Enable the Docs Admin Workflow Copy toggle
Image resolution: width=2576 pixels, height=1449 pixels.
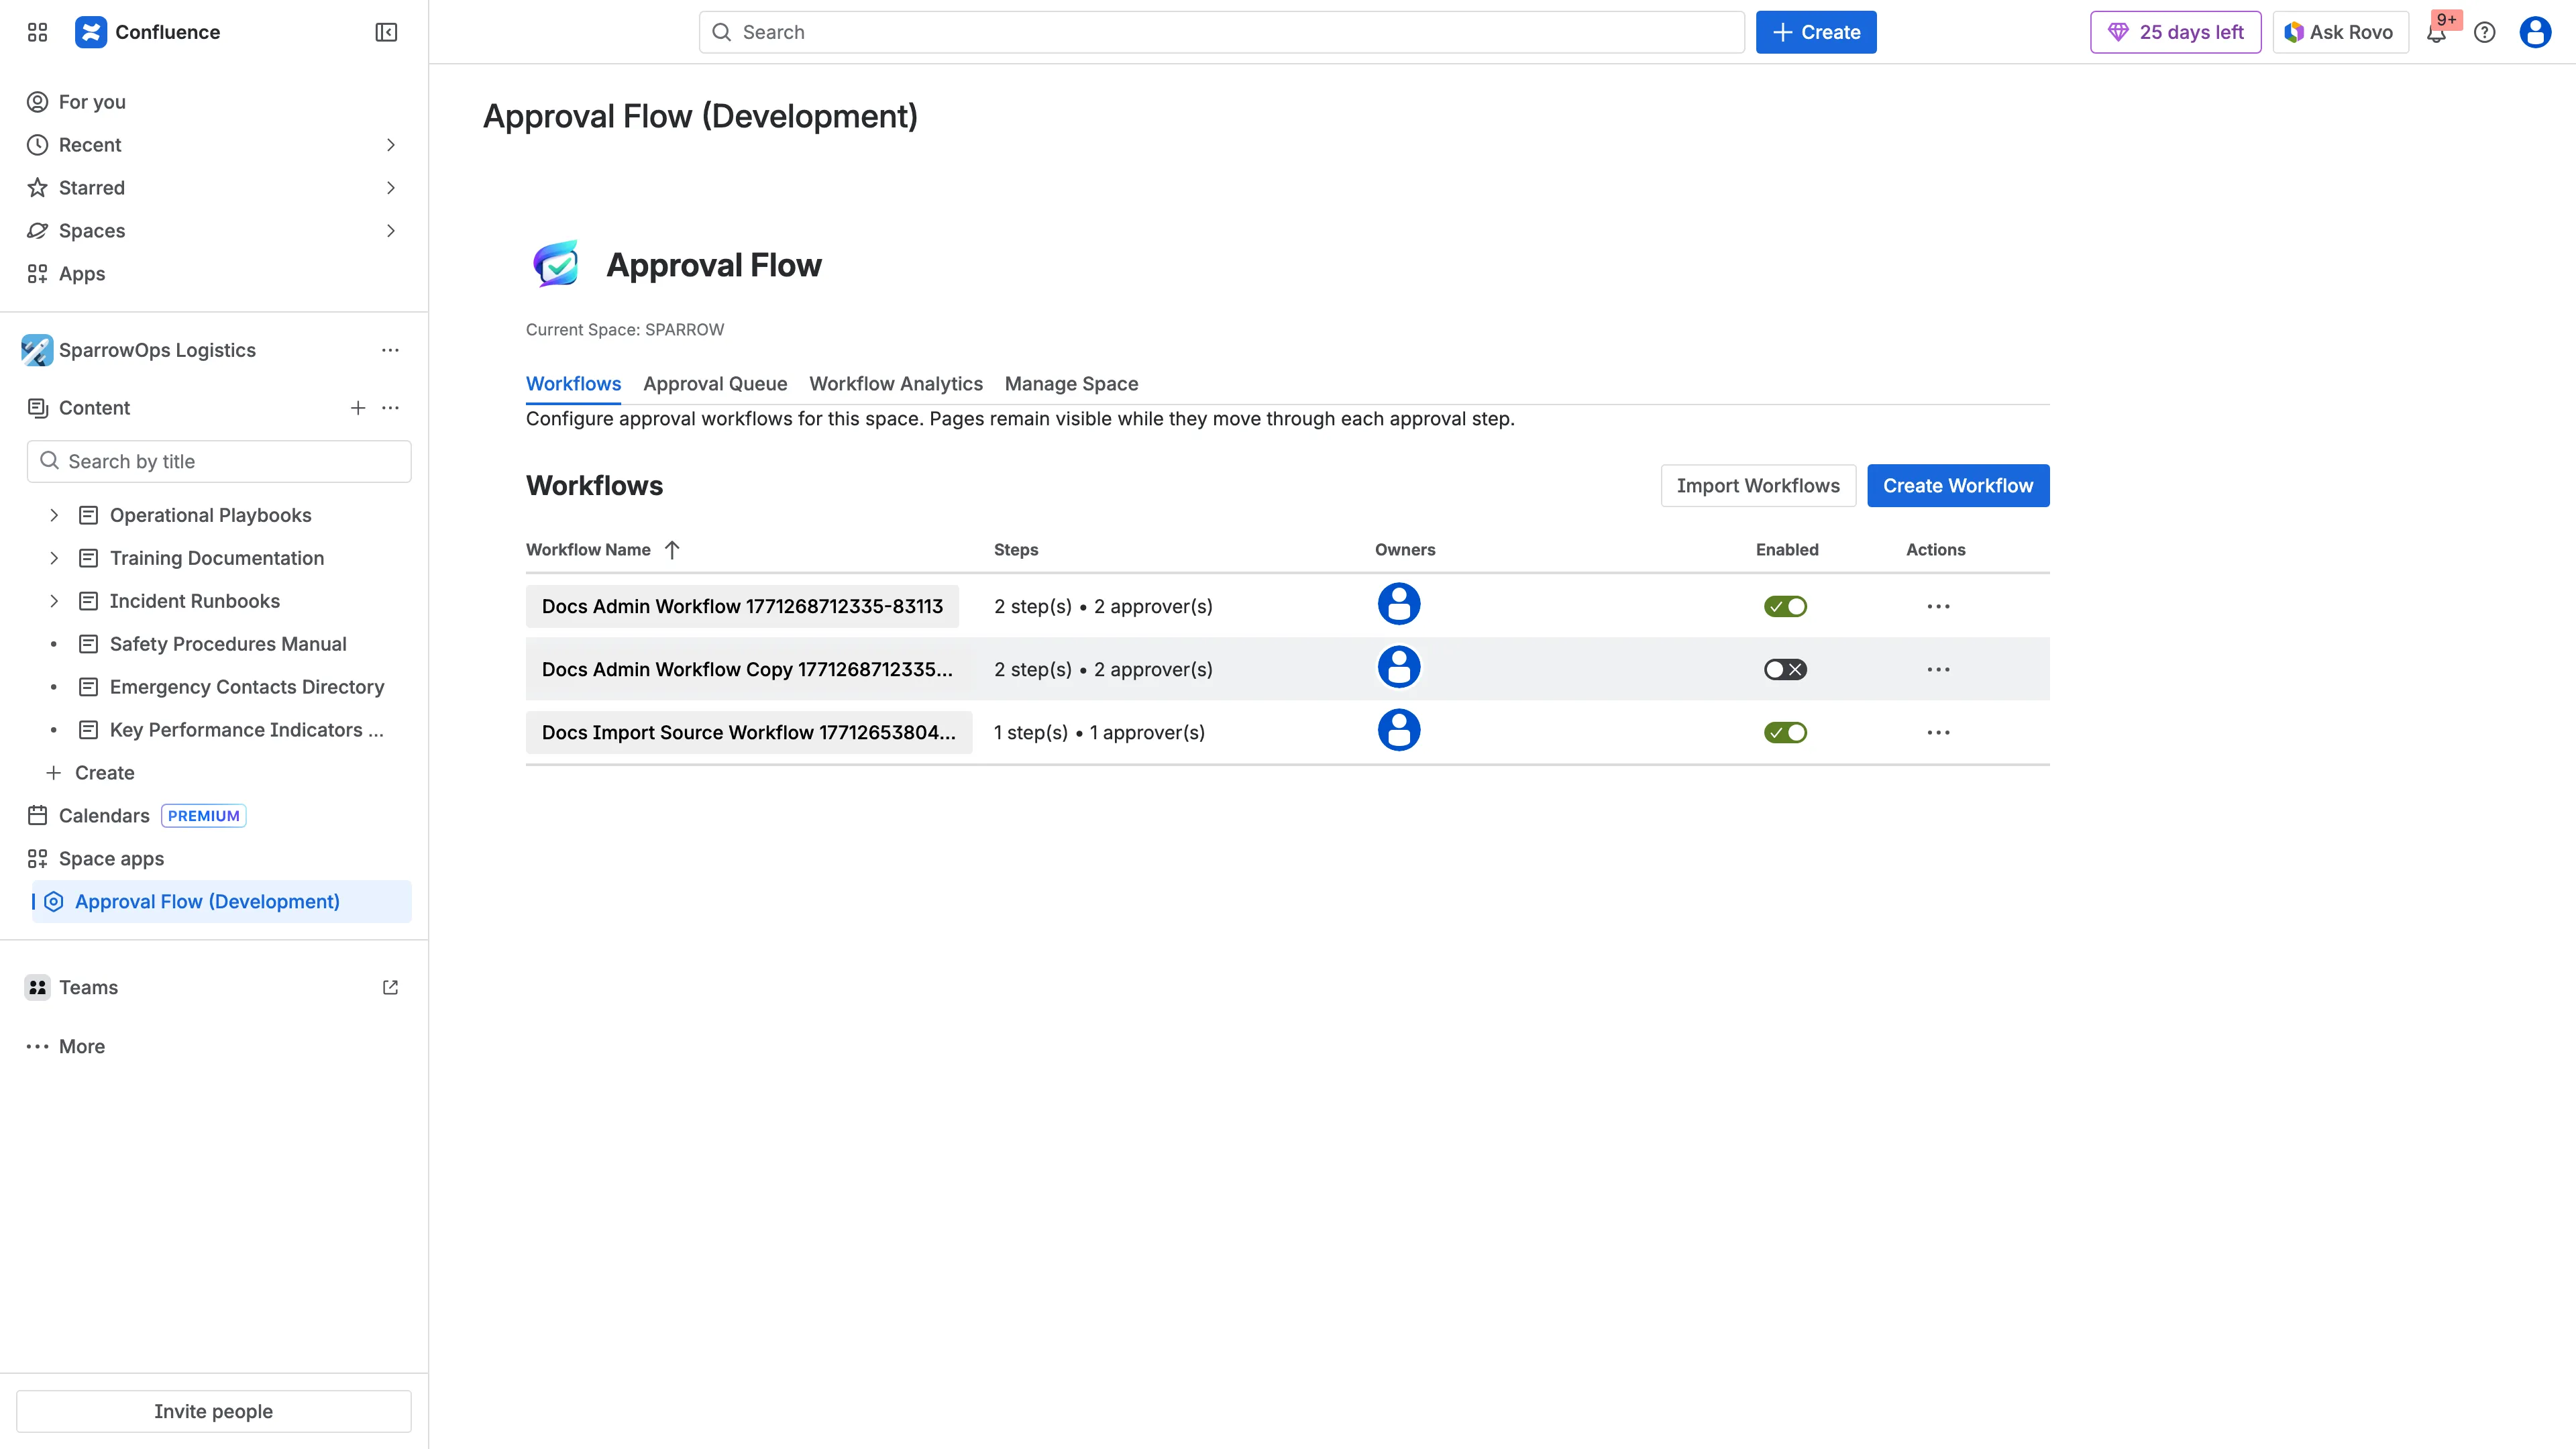pyautogui.click(x=1785, y=670)
